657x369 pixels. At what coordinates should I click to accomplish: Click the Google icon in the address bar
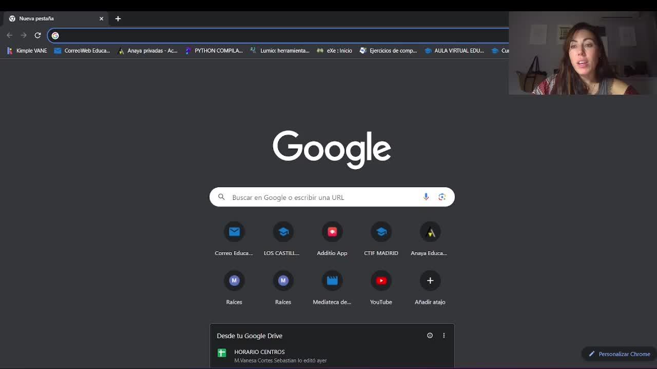55,35
